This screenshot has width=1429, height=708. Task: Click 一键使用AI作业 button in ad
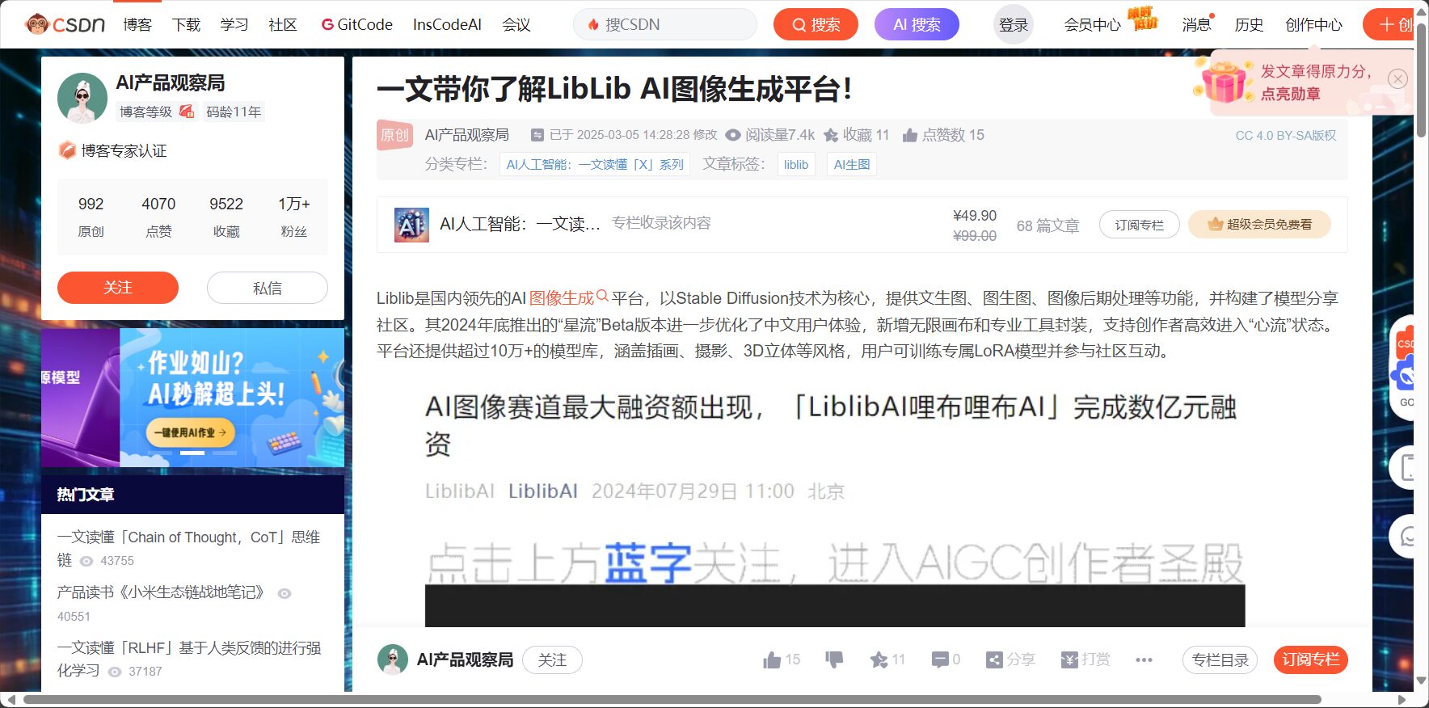coord(190,432)
